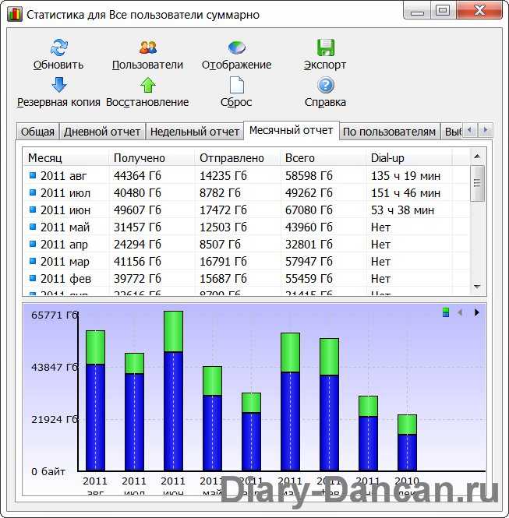Switch to the Общая tab
Image resolution: width=509 pixels, height=518 pixels.
tap(37, 132)
